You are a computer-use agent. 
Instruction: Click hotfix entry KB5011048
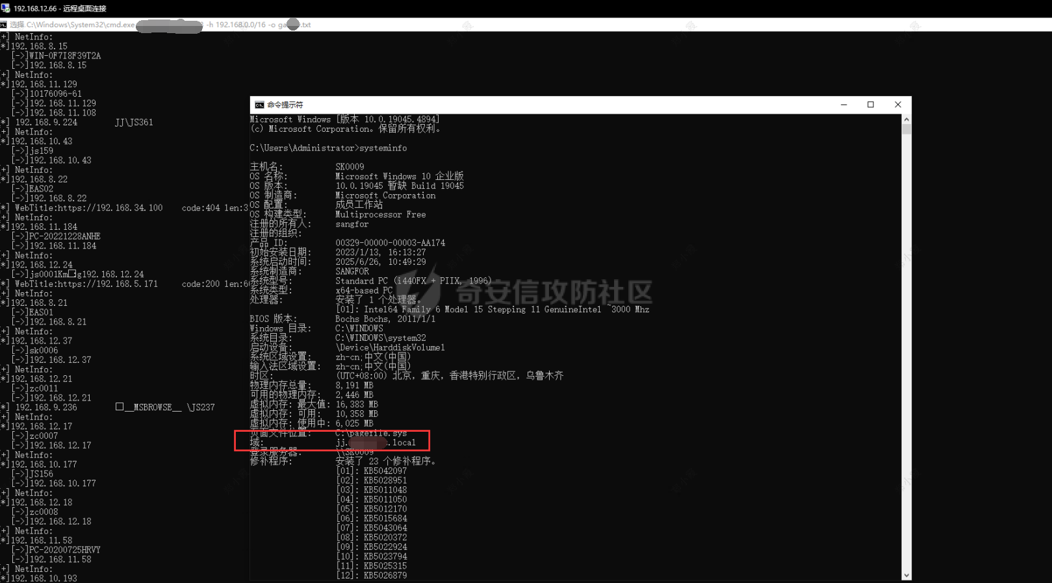tap(385, 490)
